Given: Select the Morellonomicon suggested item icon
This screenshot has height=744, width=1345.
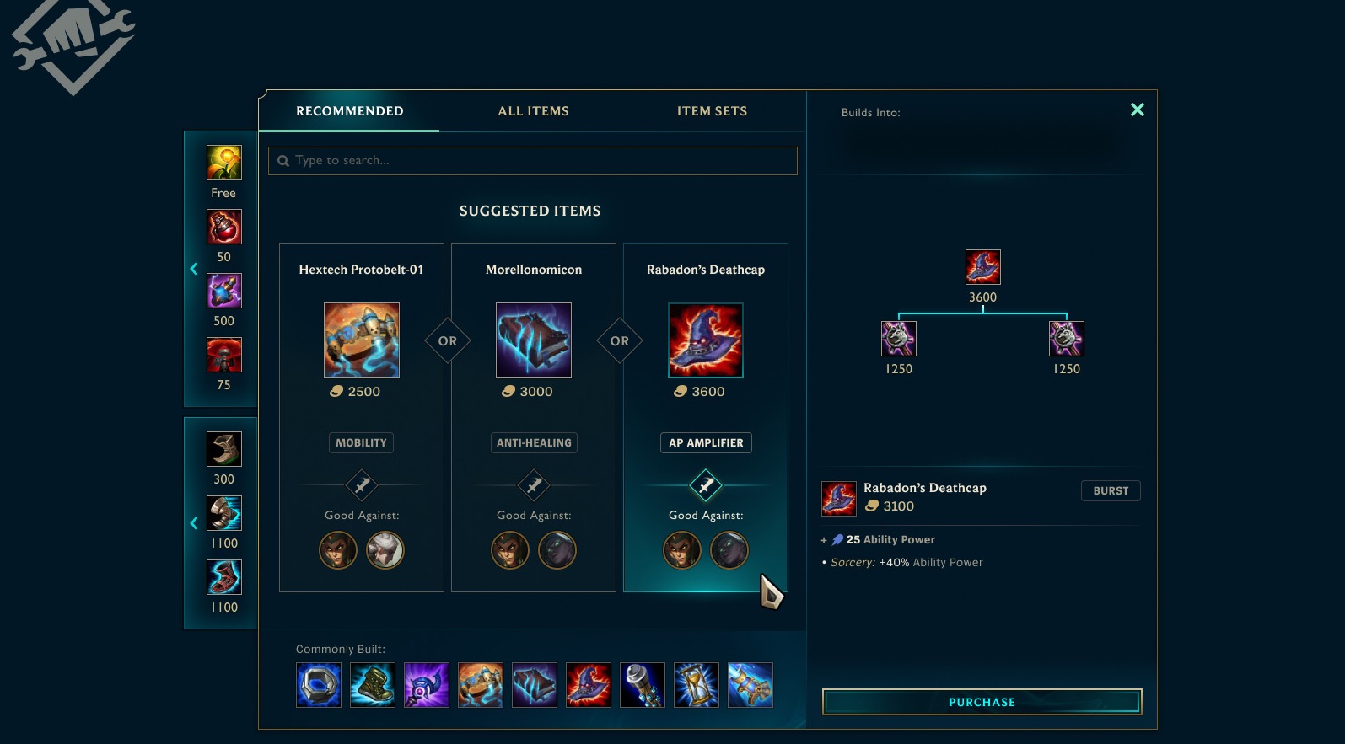Looking at the screenshot, I should [534, 340].
